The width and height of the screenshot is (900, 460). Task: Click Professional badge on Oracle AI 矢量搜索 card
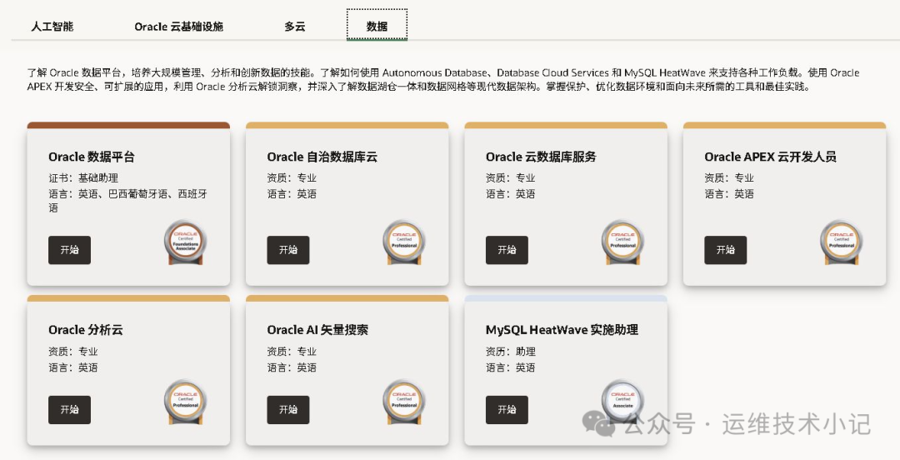(x=404, y=402)
